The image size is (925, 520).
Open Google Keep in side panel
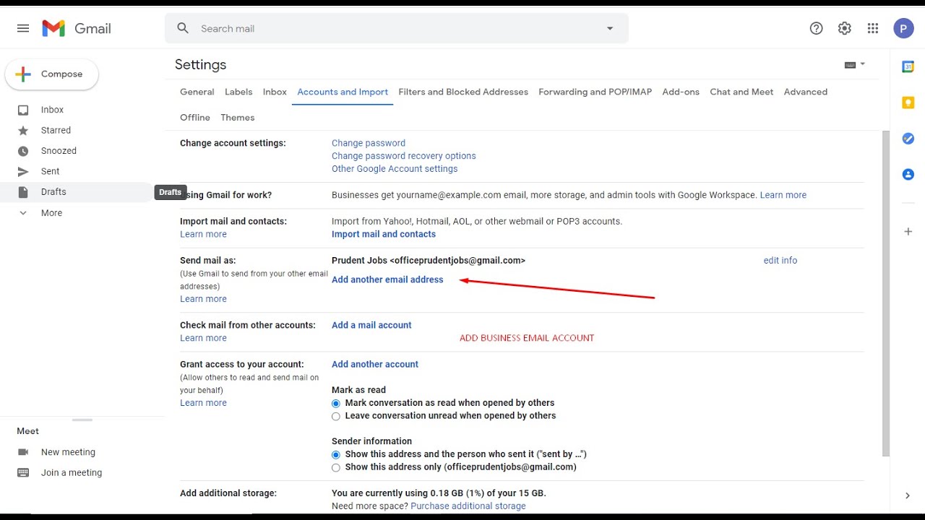[x=908, y=103]
